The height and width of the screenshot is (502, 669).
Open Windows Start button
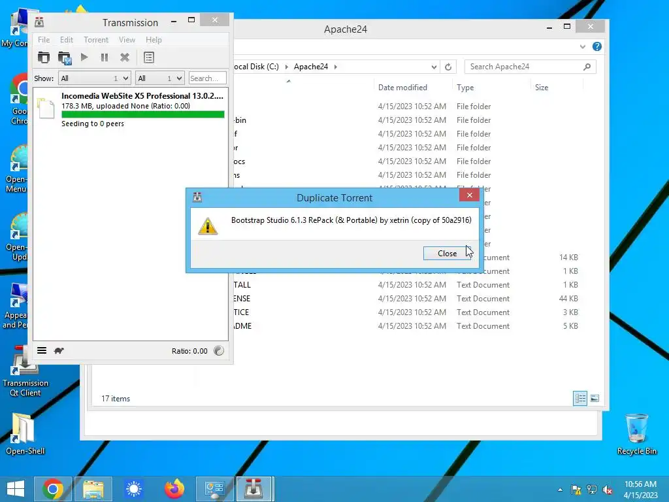[16, 489]
